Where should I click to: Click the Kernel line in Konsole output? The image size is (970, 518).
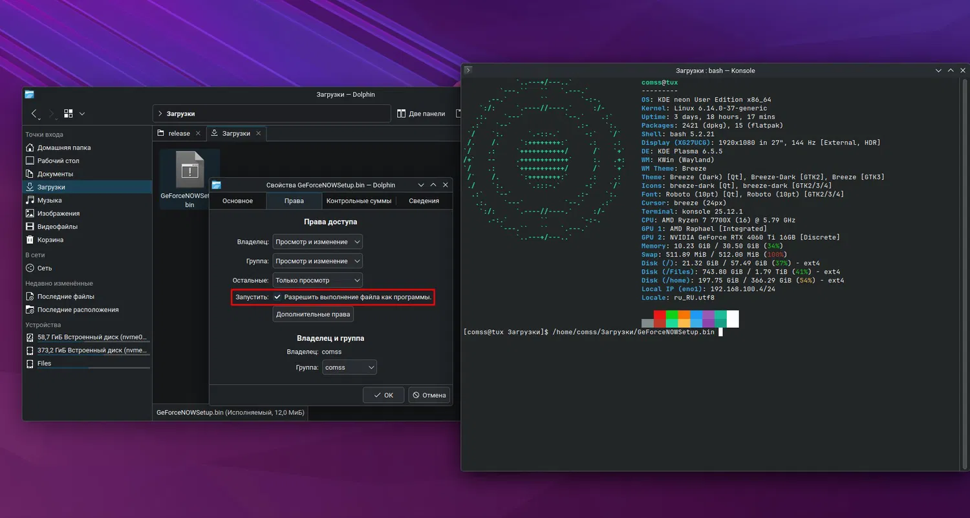(x=704, y=108)
